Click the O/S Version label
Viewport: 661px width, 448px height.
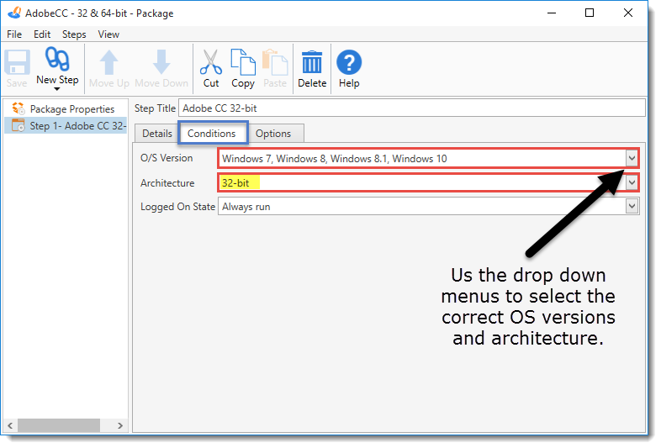coord(167,158)
